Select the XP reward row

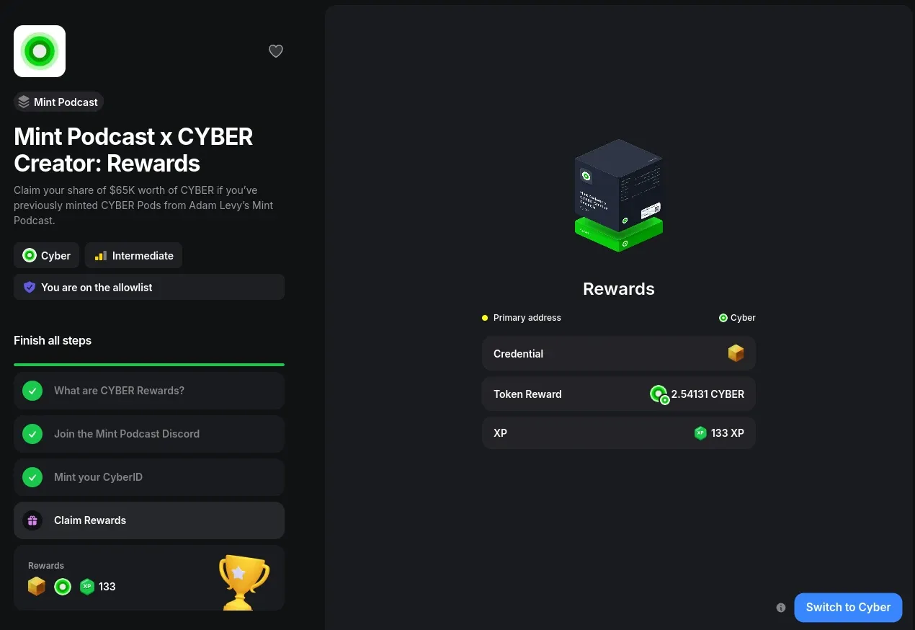point(619,433)
